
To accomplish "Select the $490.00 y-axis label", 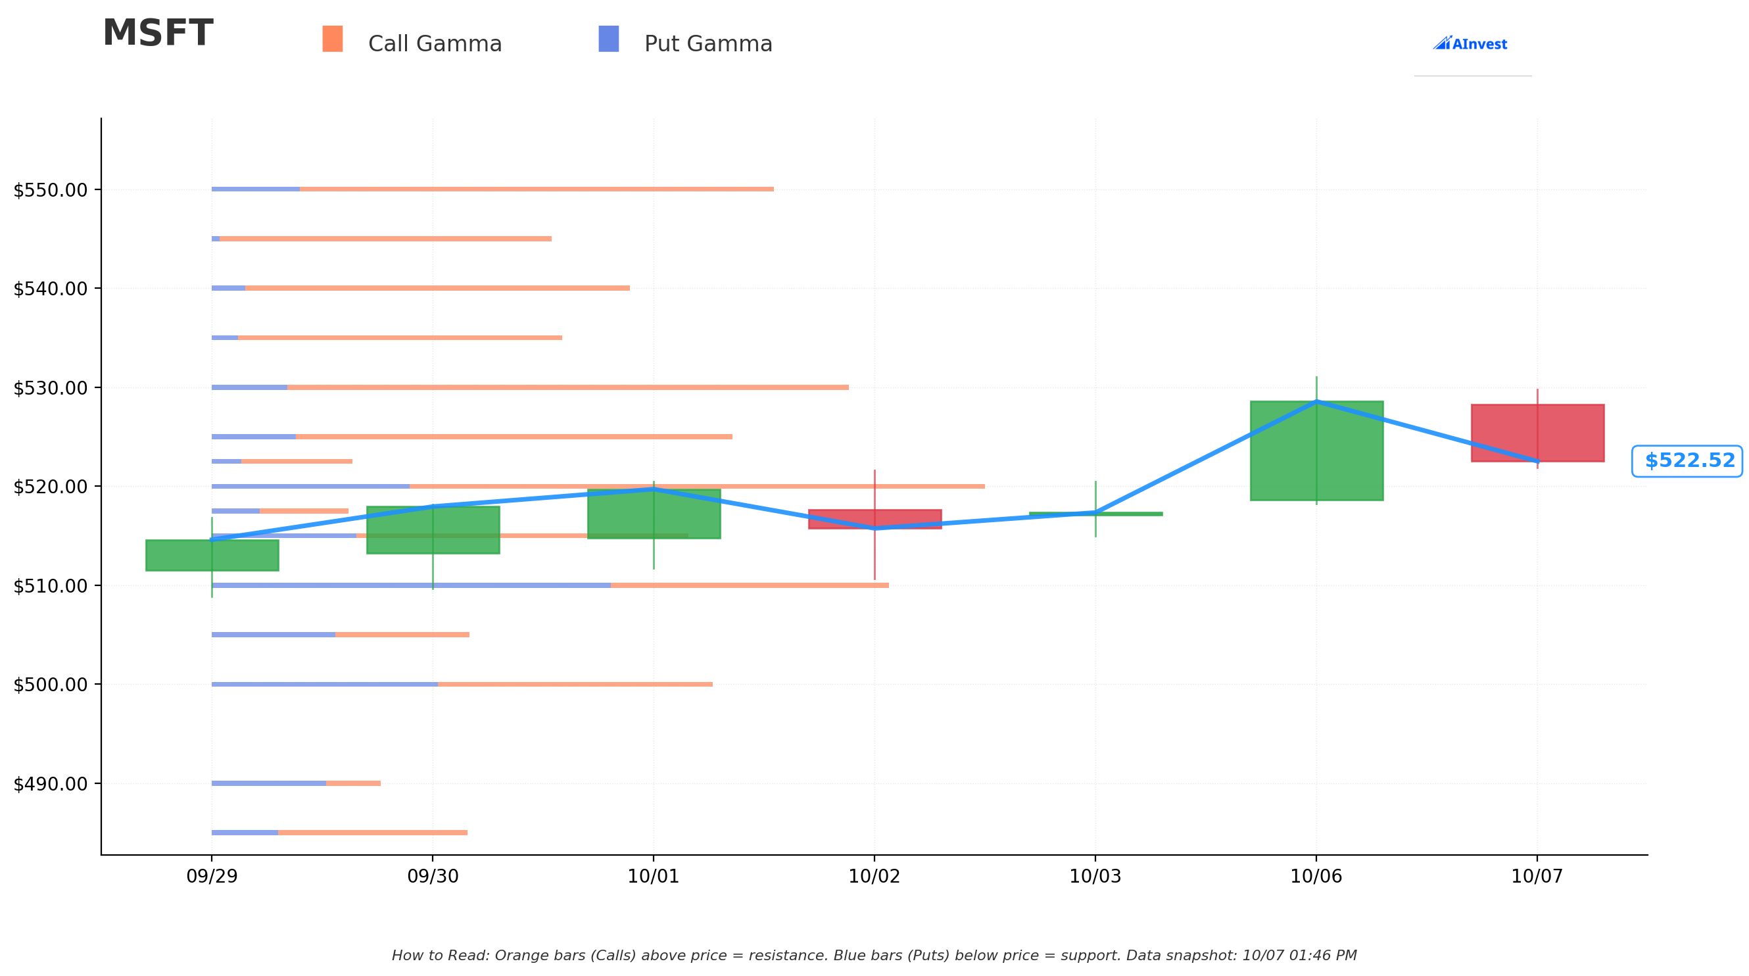I will pyautogui.click(x=51, y=784).
